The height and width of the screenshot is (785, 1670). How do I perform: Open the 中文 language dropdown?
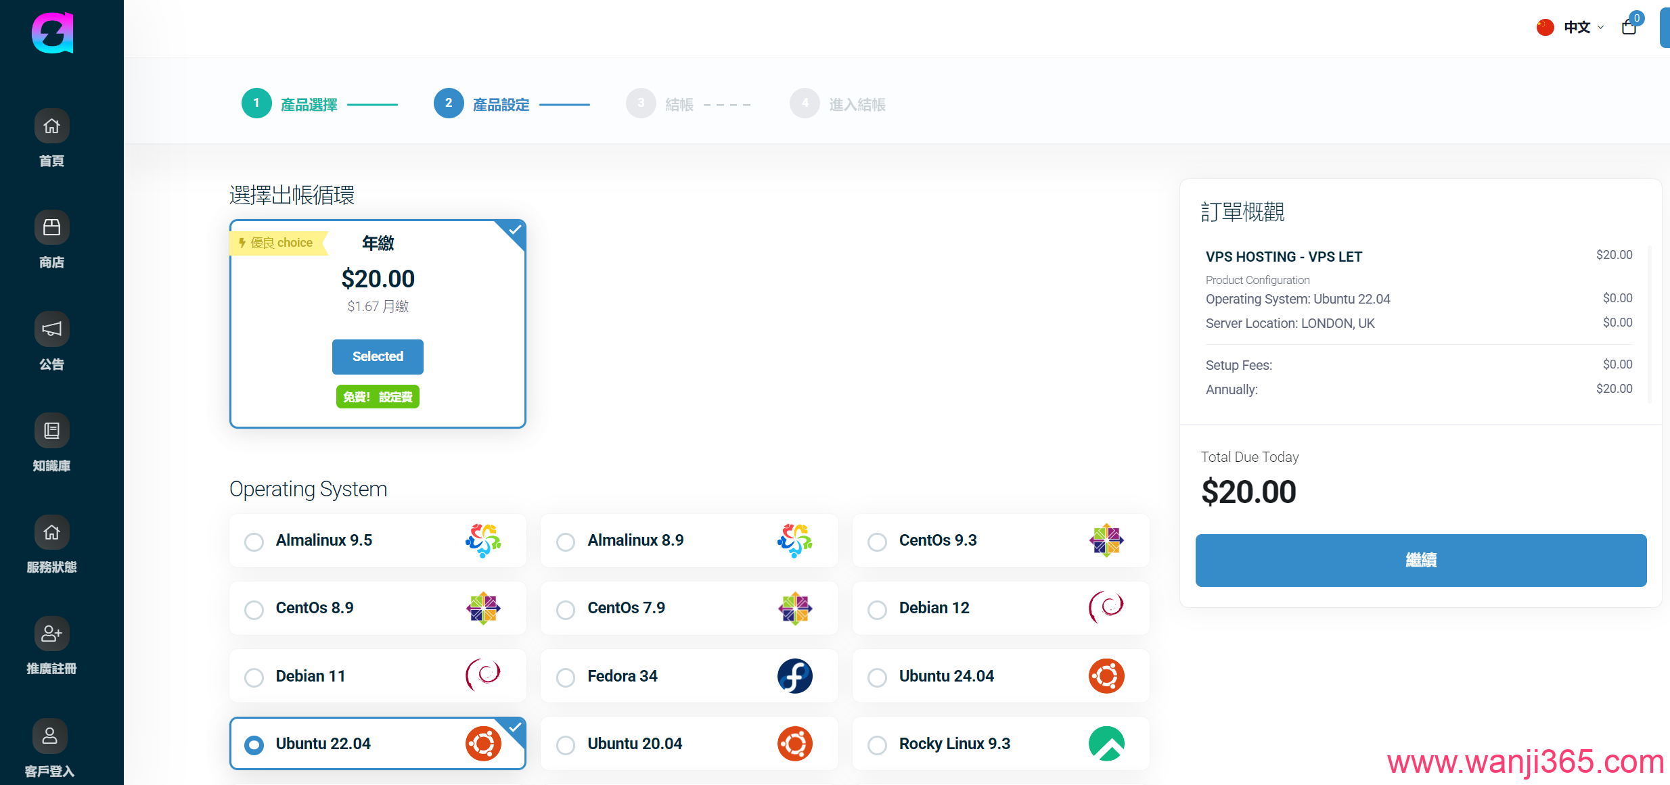pos(1583,27)
